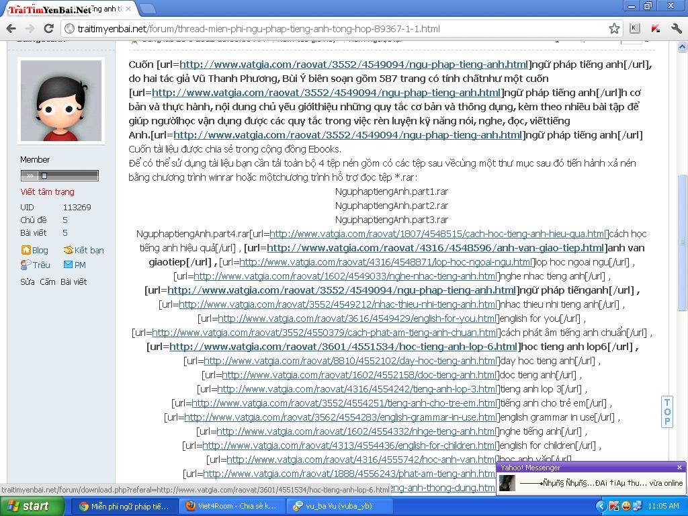Click the UID number 113269
Screen dimensions: 688x516
pyautogui.click(x=77, y=207)
